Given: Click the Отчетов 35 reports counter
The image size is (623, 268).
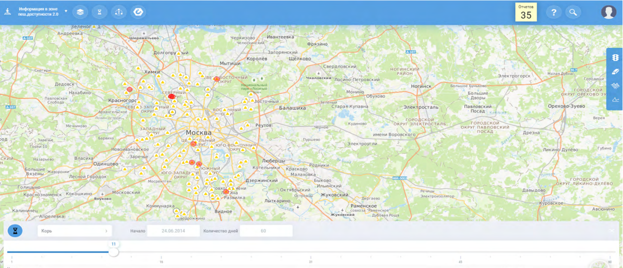Looking at the screenshot, I should pos(526,12).
